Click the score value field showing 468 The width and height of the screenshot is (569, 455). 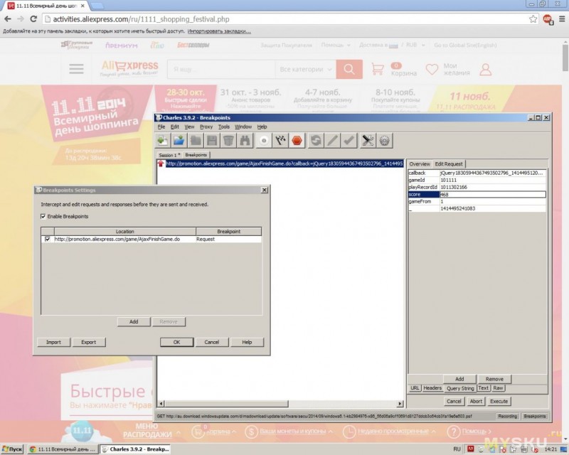coord(492,195)
